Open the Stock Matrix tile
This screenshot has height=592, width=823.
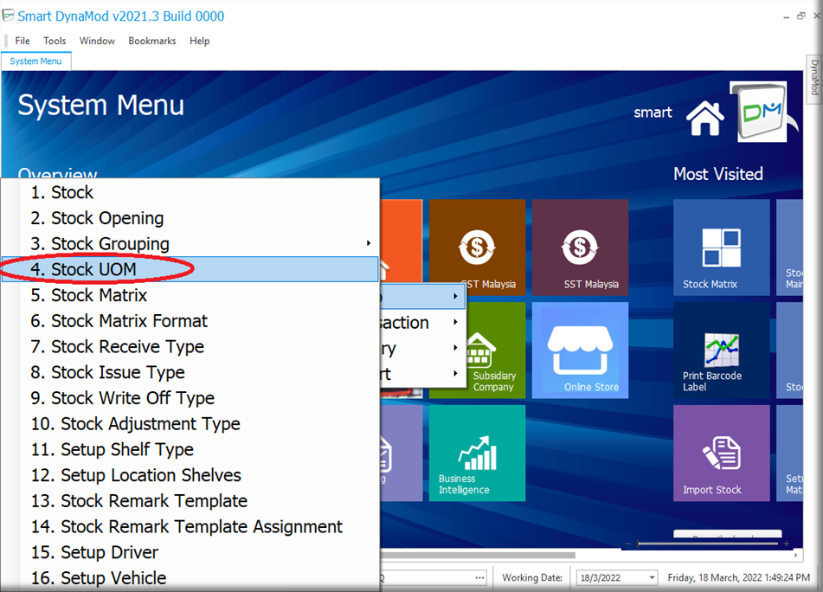721,248
